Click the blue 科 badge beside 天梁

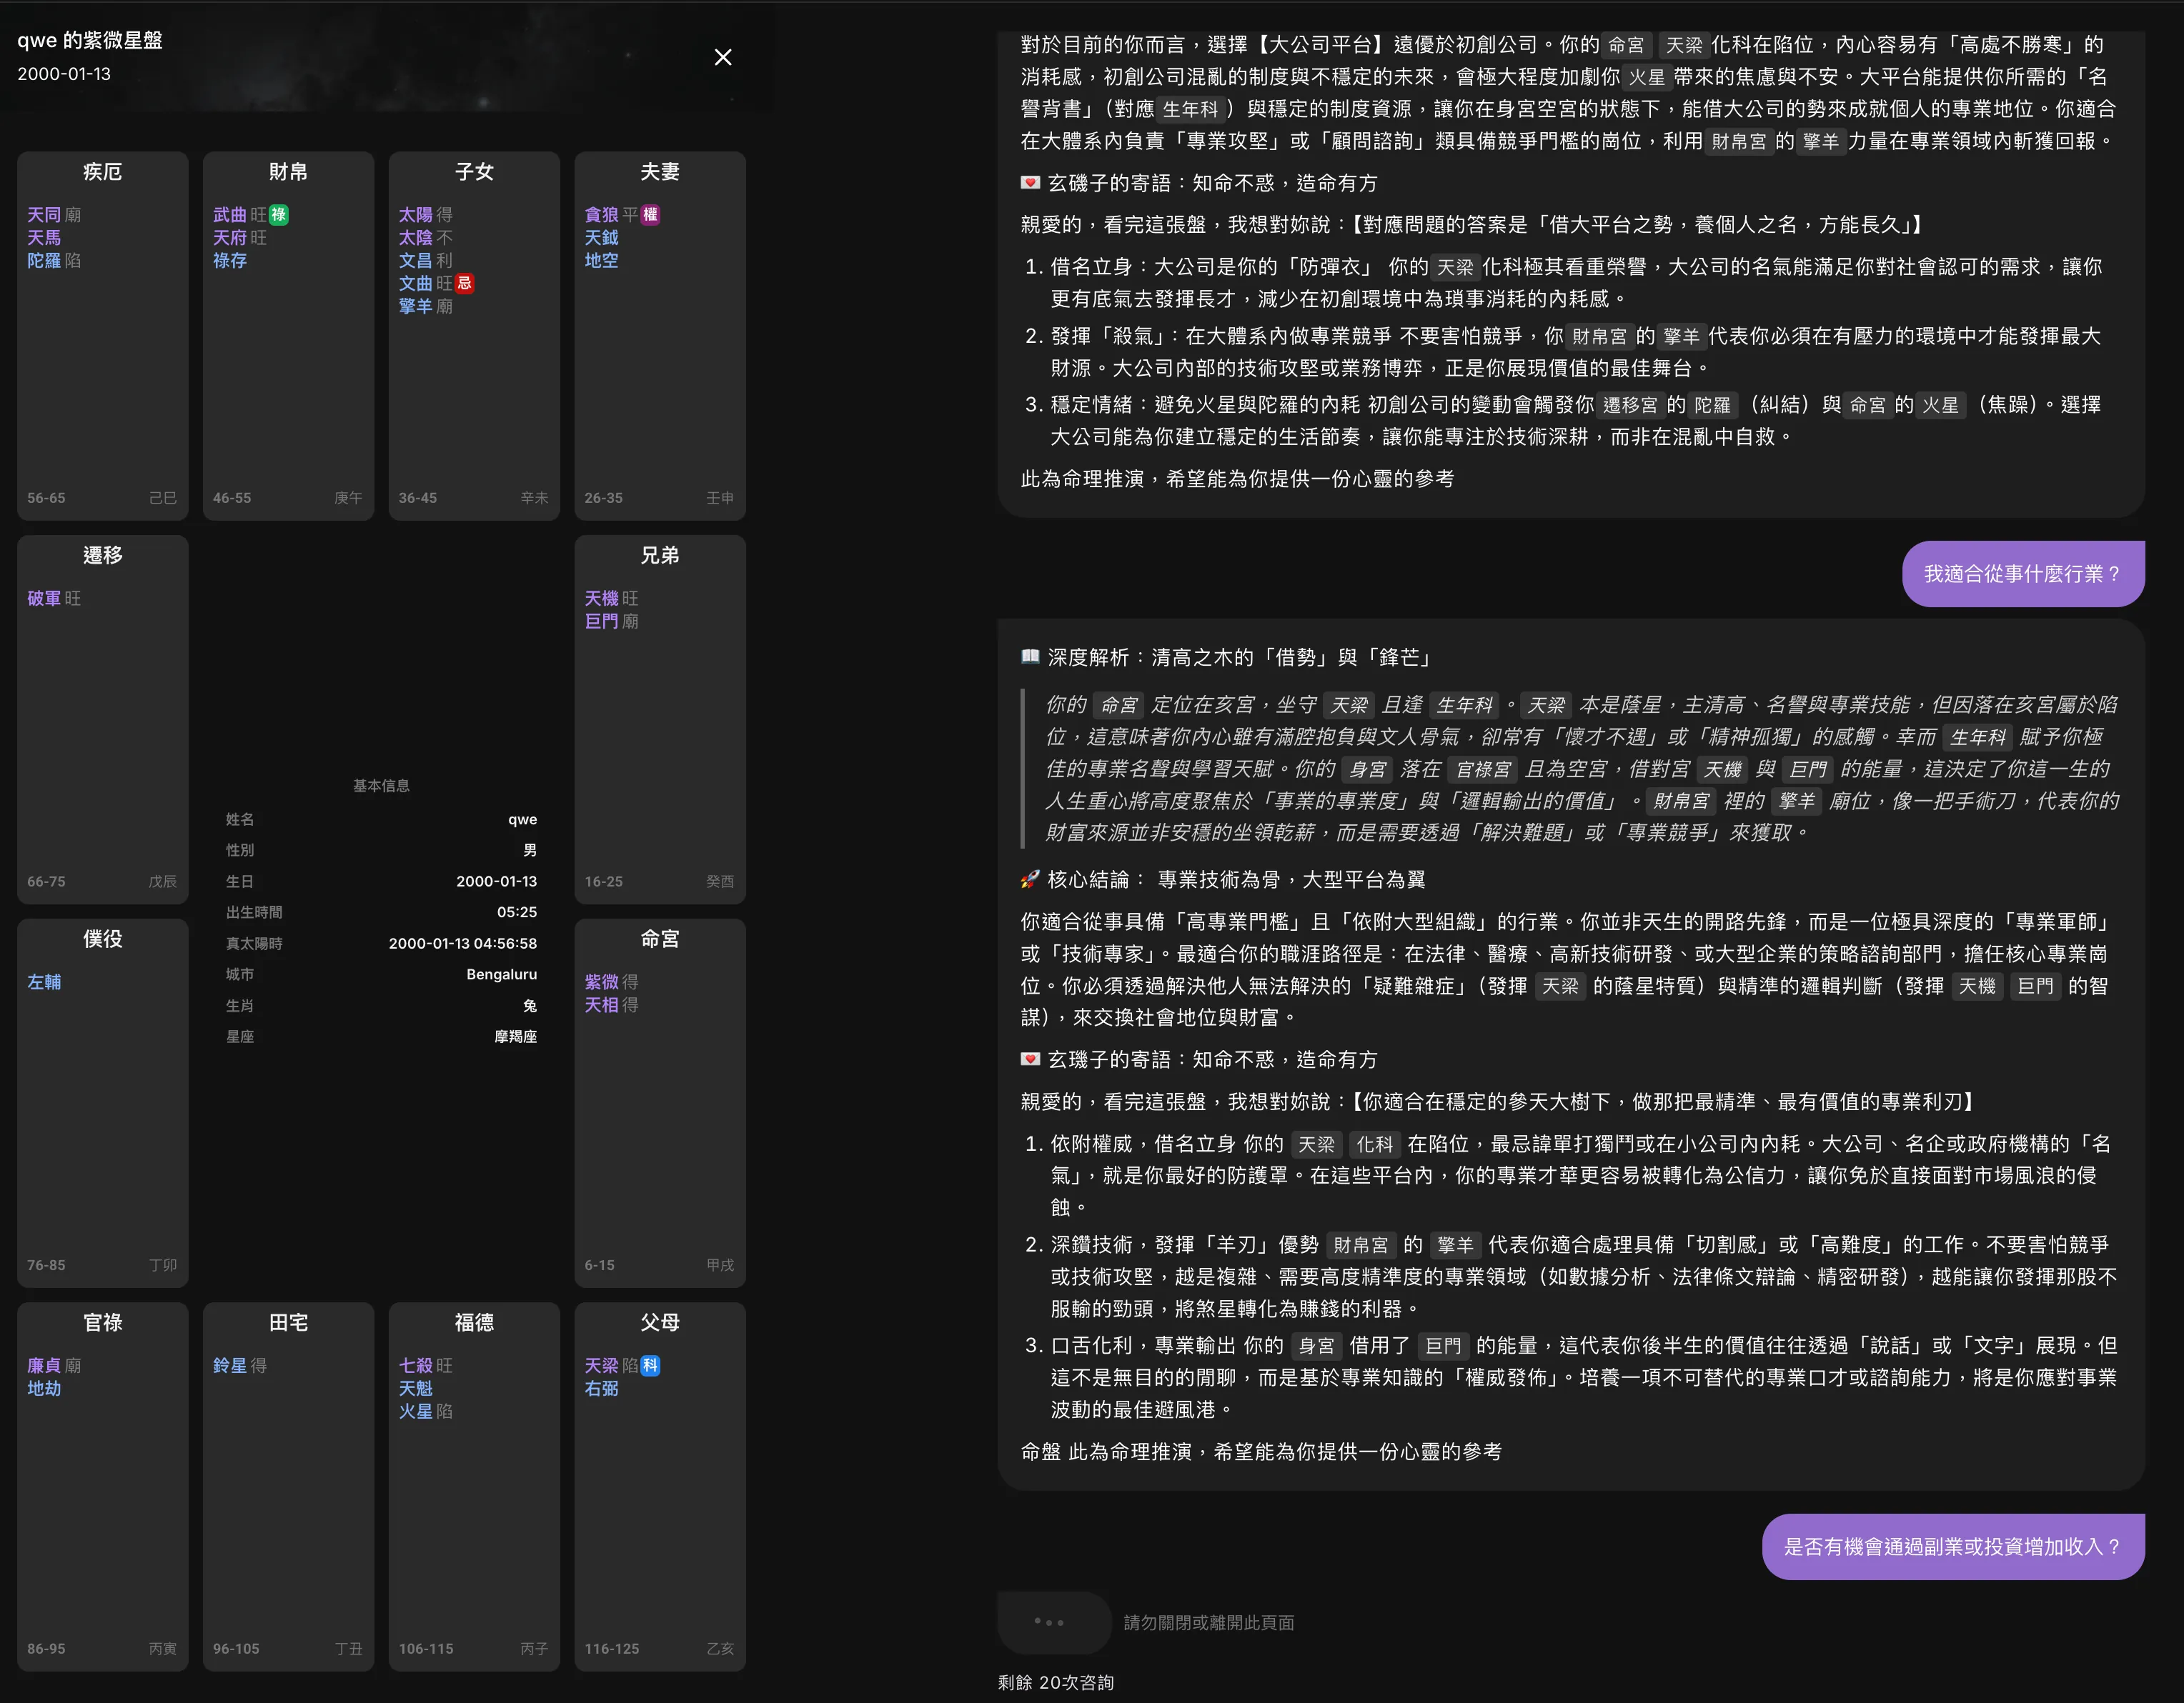[x=650, y=1365]
